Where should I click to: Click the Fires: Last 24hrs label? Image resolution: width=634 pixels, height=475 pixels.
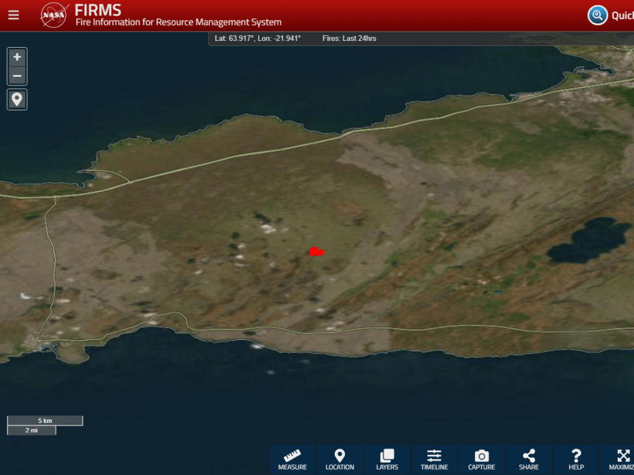349,38
